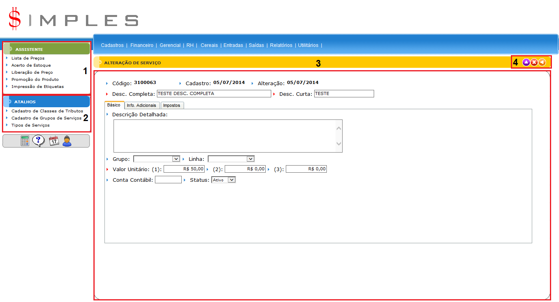
Task: Open the Linha dropdown list
Action: (231, 159)
